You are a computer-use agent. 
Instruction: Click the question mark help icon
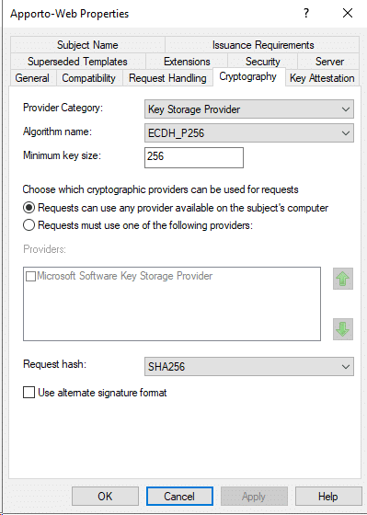pyautogui.click(x=306, y=13)
